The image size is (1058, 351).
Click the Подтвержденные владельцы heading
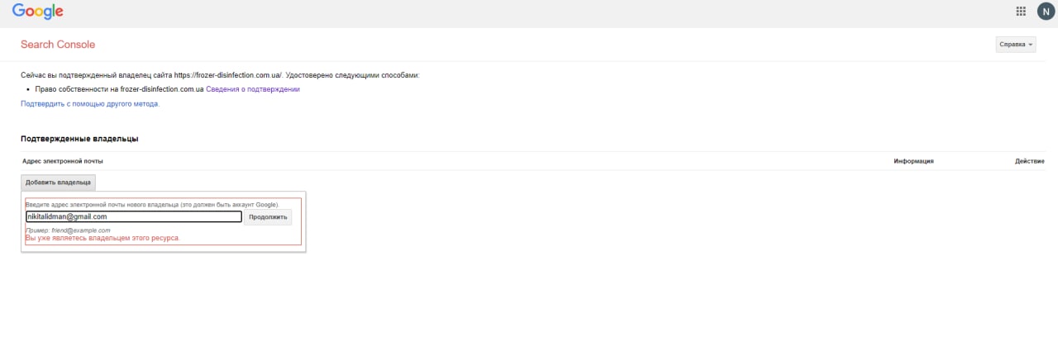[x=79, y=139]
